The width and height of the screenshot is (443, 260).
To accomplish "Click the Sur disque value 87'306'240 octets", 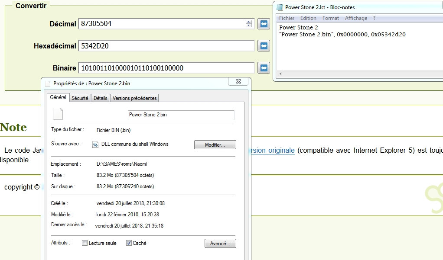I will coord(125,186).
